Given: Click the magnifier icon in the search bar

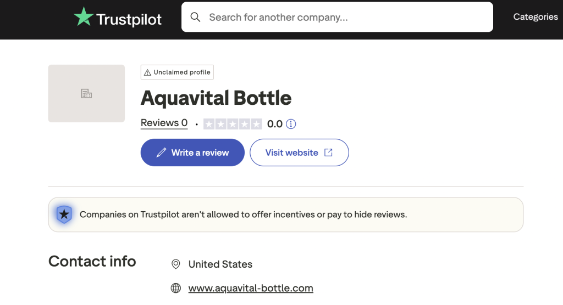Looking at the screenshot, I should [195, 17].
